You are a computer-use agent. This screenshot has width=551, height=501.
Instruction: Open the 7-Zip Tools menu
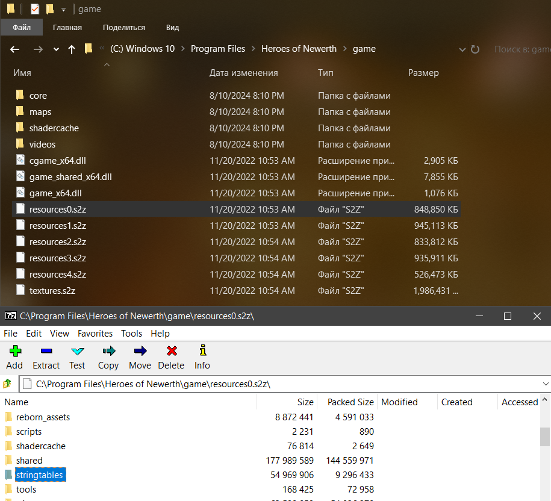coord(131,334)
